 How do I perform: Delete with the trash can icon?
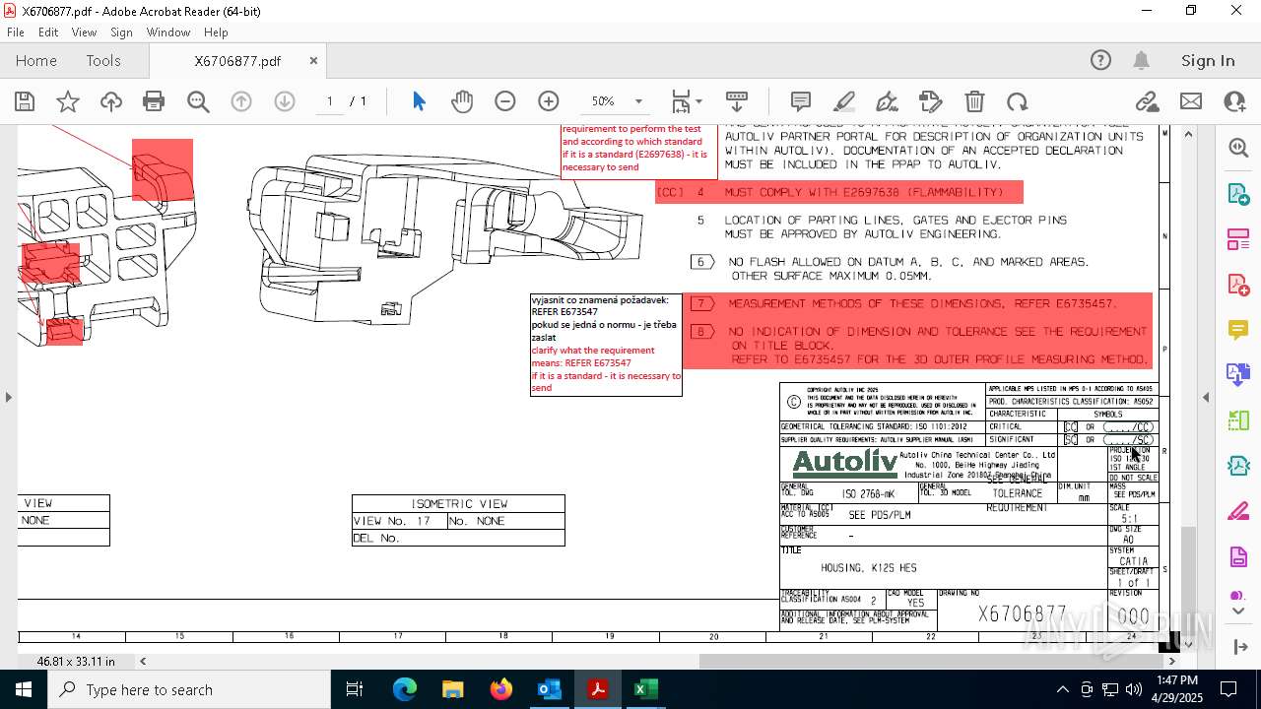[974, 101]
